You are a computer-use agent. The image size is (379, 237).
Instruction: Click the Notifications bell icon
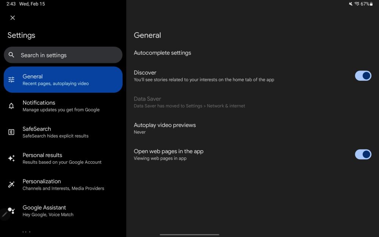click(x=11, y=106)
